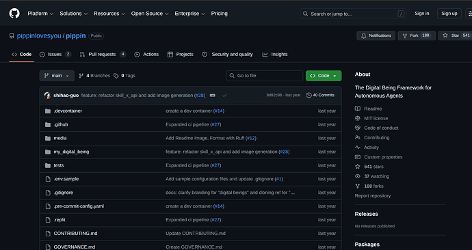Click the .replit file icon

click(x=48, y=220)
